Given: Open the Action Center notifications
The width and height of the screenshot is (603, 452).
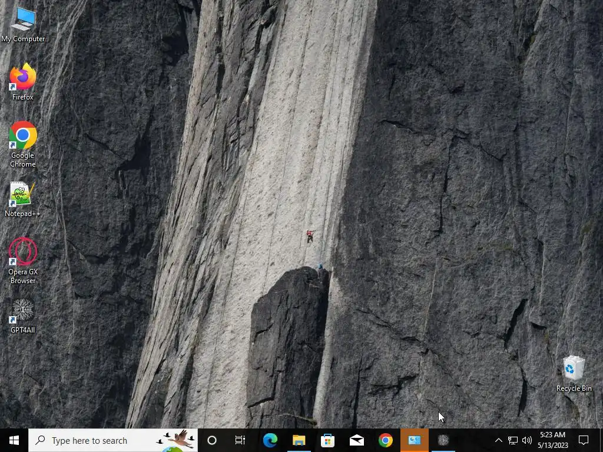Looking at the screenshot, I should tap(584, 440).
